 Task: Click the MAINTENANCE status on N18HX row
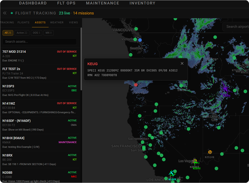68,142
